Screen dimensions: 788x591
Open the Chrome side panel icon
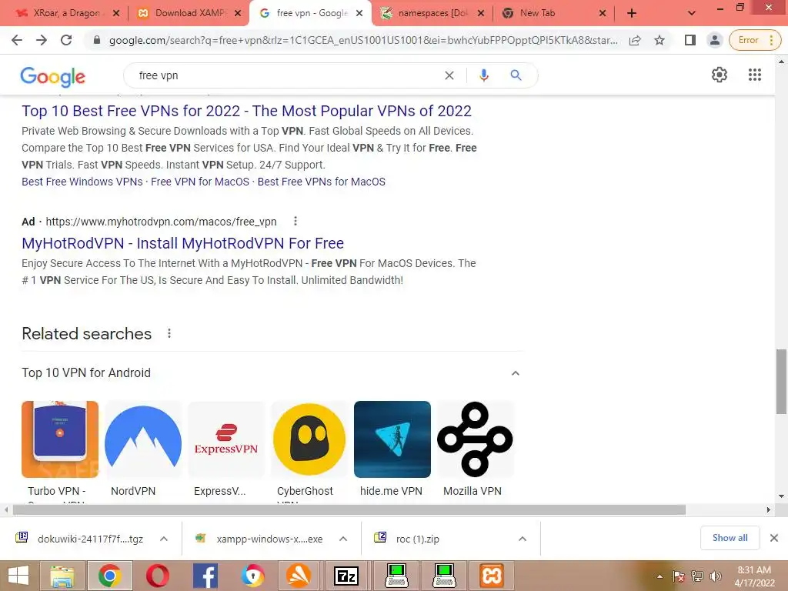point(690,40)
